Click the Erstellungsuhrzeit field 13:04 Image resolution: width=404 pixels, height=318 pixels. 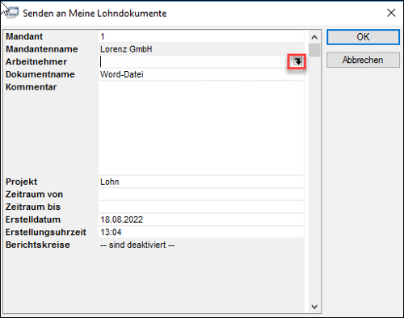[201, 232]
